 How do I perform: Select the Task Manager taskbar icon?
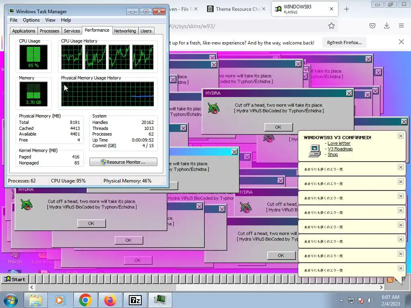pyautogui.click(x=160, y=300)
